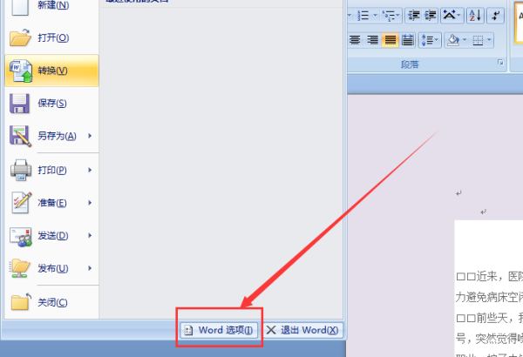This screenshot has height=357, width=523.
Task: Click the style gallery thumbnail at right
Action: [519, 23]
